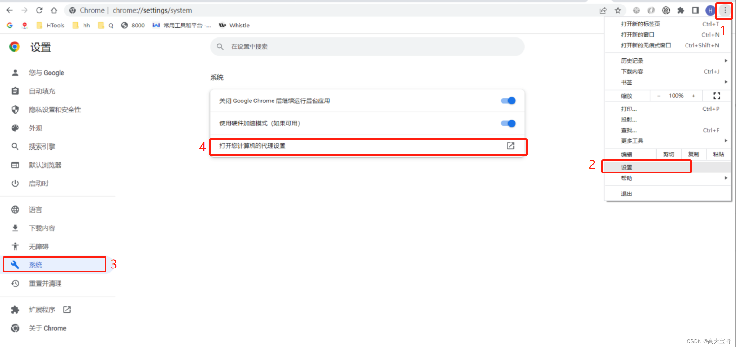Open the Whistle bookmark

tap(234, 25)
